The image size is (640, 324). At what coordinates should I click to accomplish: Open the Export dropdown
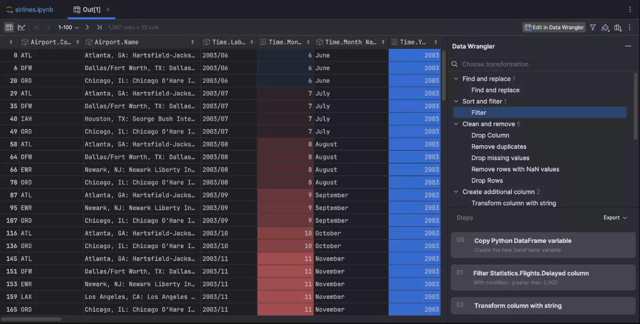click(x=615, y=218)
